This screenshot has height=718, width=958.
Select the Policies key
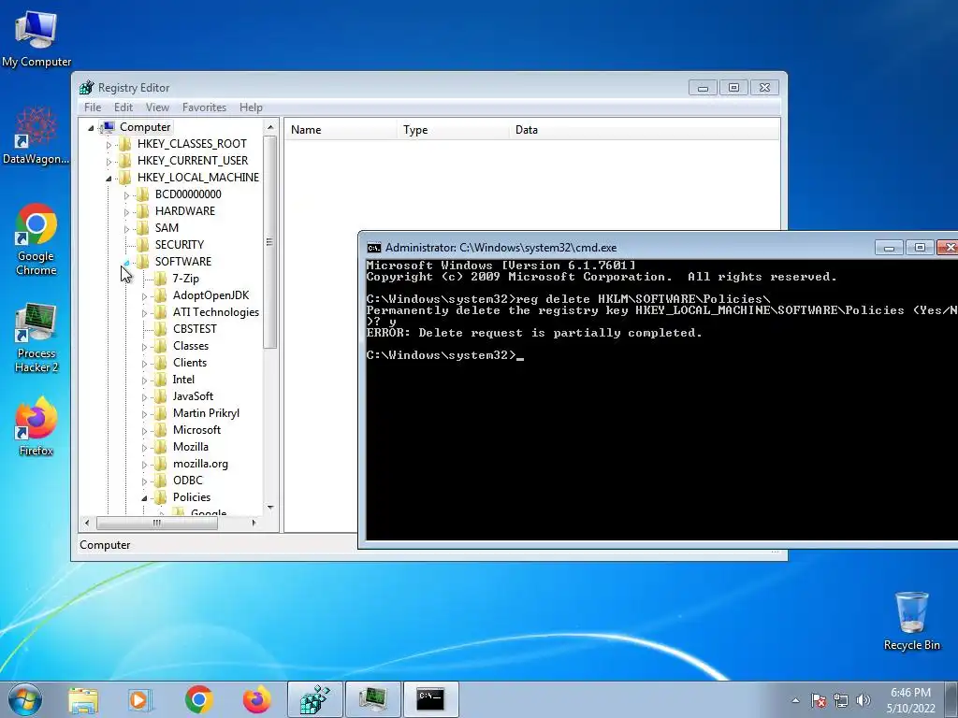click(191, 497)
